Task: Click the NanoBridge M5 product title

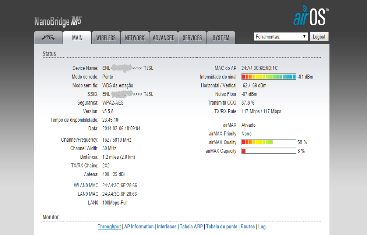Action: pyautogui.click(x=58, y=21)
